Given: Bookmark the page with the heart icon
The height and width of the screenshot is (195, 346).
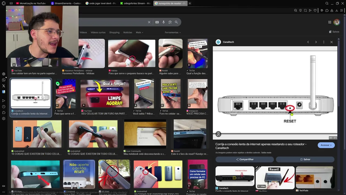Looking at the screenshot, I should pos(315,11).
